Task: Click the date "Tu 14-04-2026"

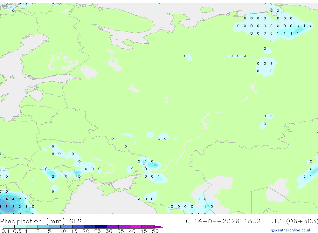Action: (x=211, y=221)
